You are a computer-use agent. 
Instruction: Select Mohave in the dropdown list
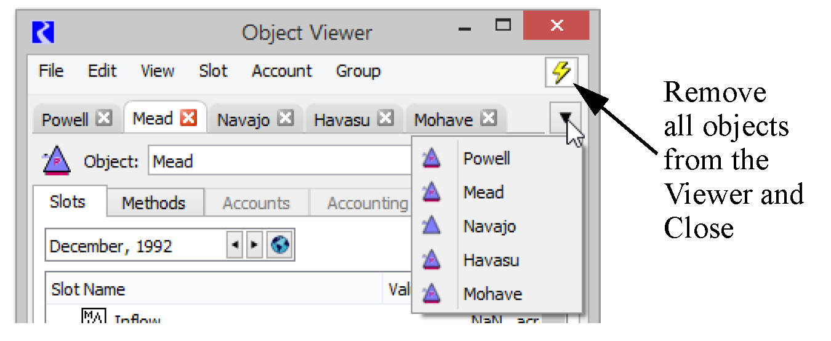[x=492, y=294]
